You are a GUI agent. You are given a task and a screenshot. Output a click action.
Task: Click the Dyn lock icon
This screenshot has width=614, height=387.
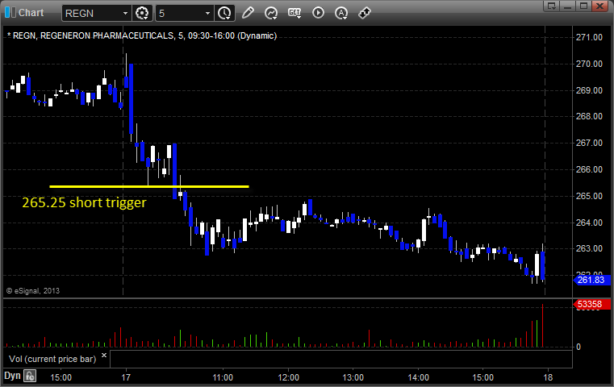[30, 377]
